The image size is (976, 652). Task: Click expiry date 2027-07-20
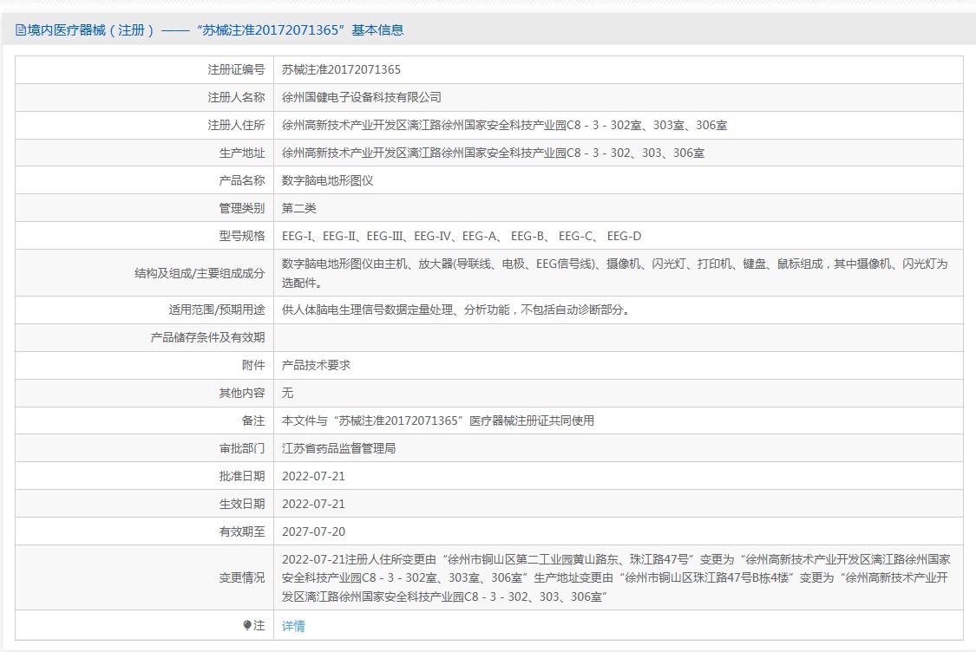click(x=313, y=531)
